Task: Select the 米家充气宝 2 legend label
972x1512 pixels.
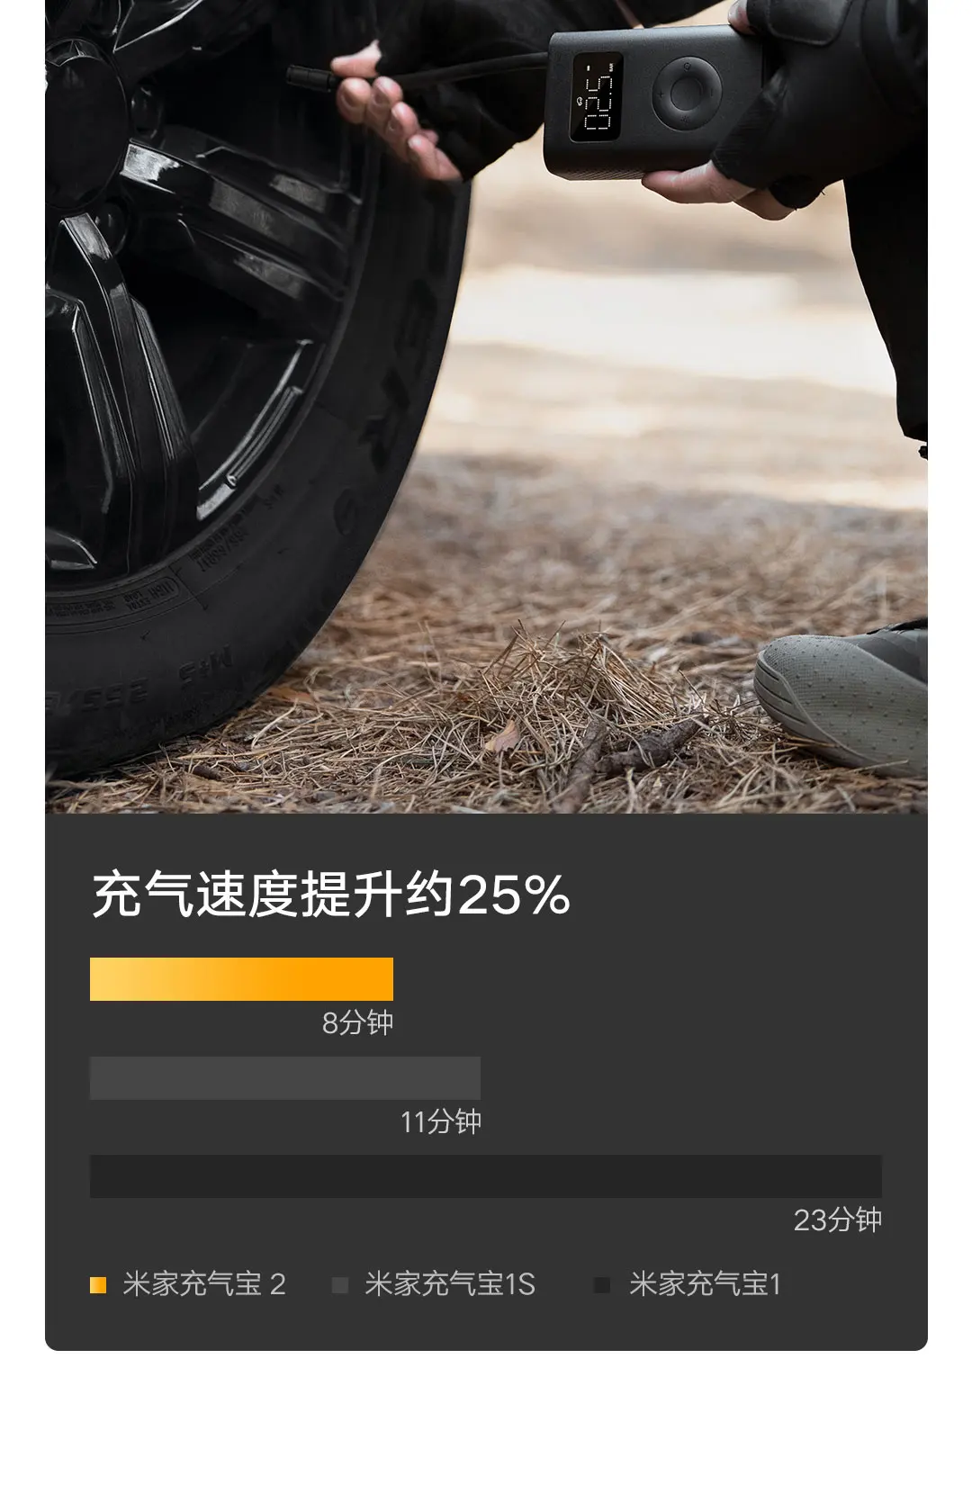Action: (x=204, y=1284)
